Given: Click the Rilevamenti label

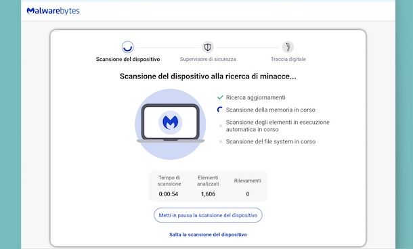Looking at the screenshot, I should point(248,181).
